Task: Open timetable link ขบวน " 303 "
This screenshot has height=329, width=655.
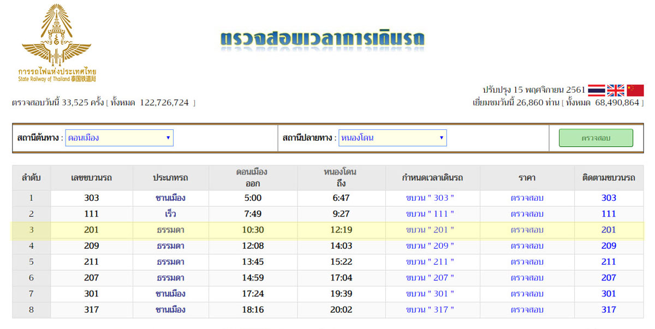Action: [430, 198]
